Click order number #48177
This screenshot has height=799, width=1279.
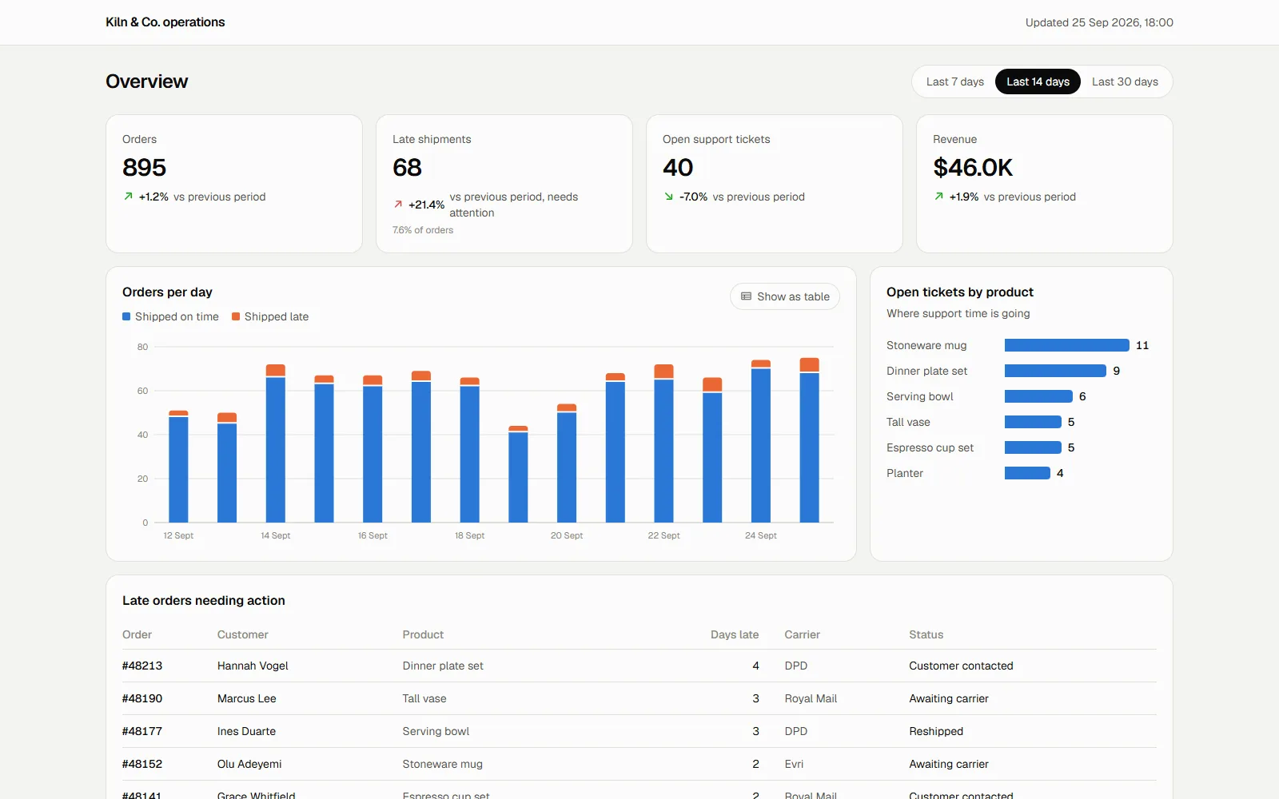[x=141, y=731]
